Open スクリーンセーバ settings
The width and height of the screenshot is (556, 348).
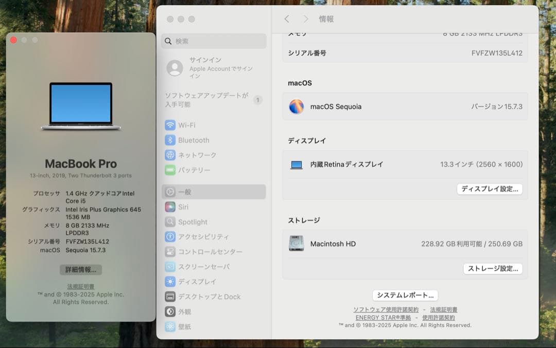202,267
